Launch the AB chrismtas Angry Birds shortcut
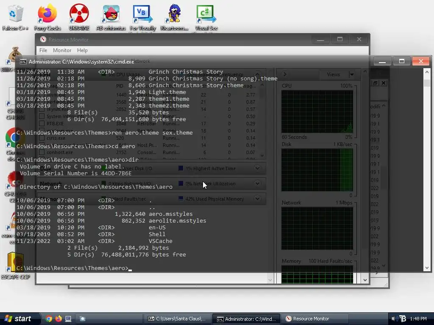The width and height of the screenshot is (434, 325). (111, 17)
